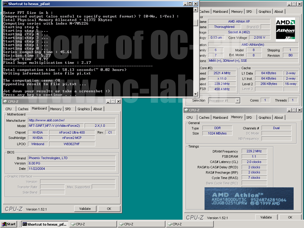The image size is (304, 228).
Task: Click BIOS date 11/22/2004 field
Action: click(x=72, y=169)
